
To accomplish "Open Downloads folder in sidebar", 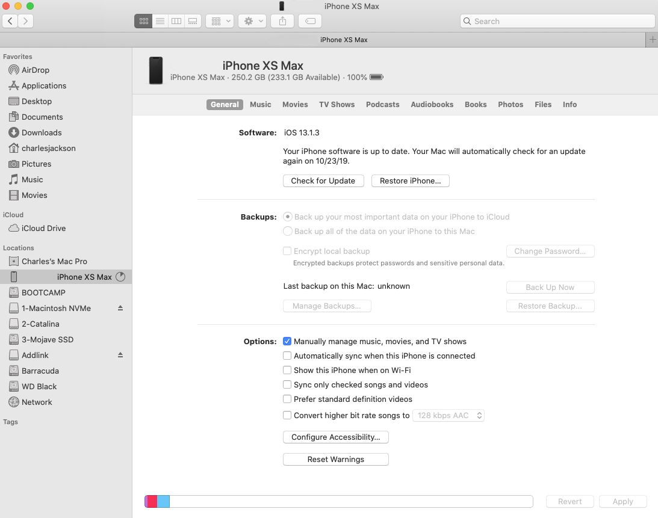I will point(66,132).
